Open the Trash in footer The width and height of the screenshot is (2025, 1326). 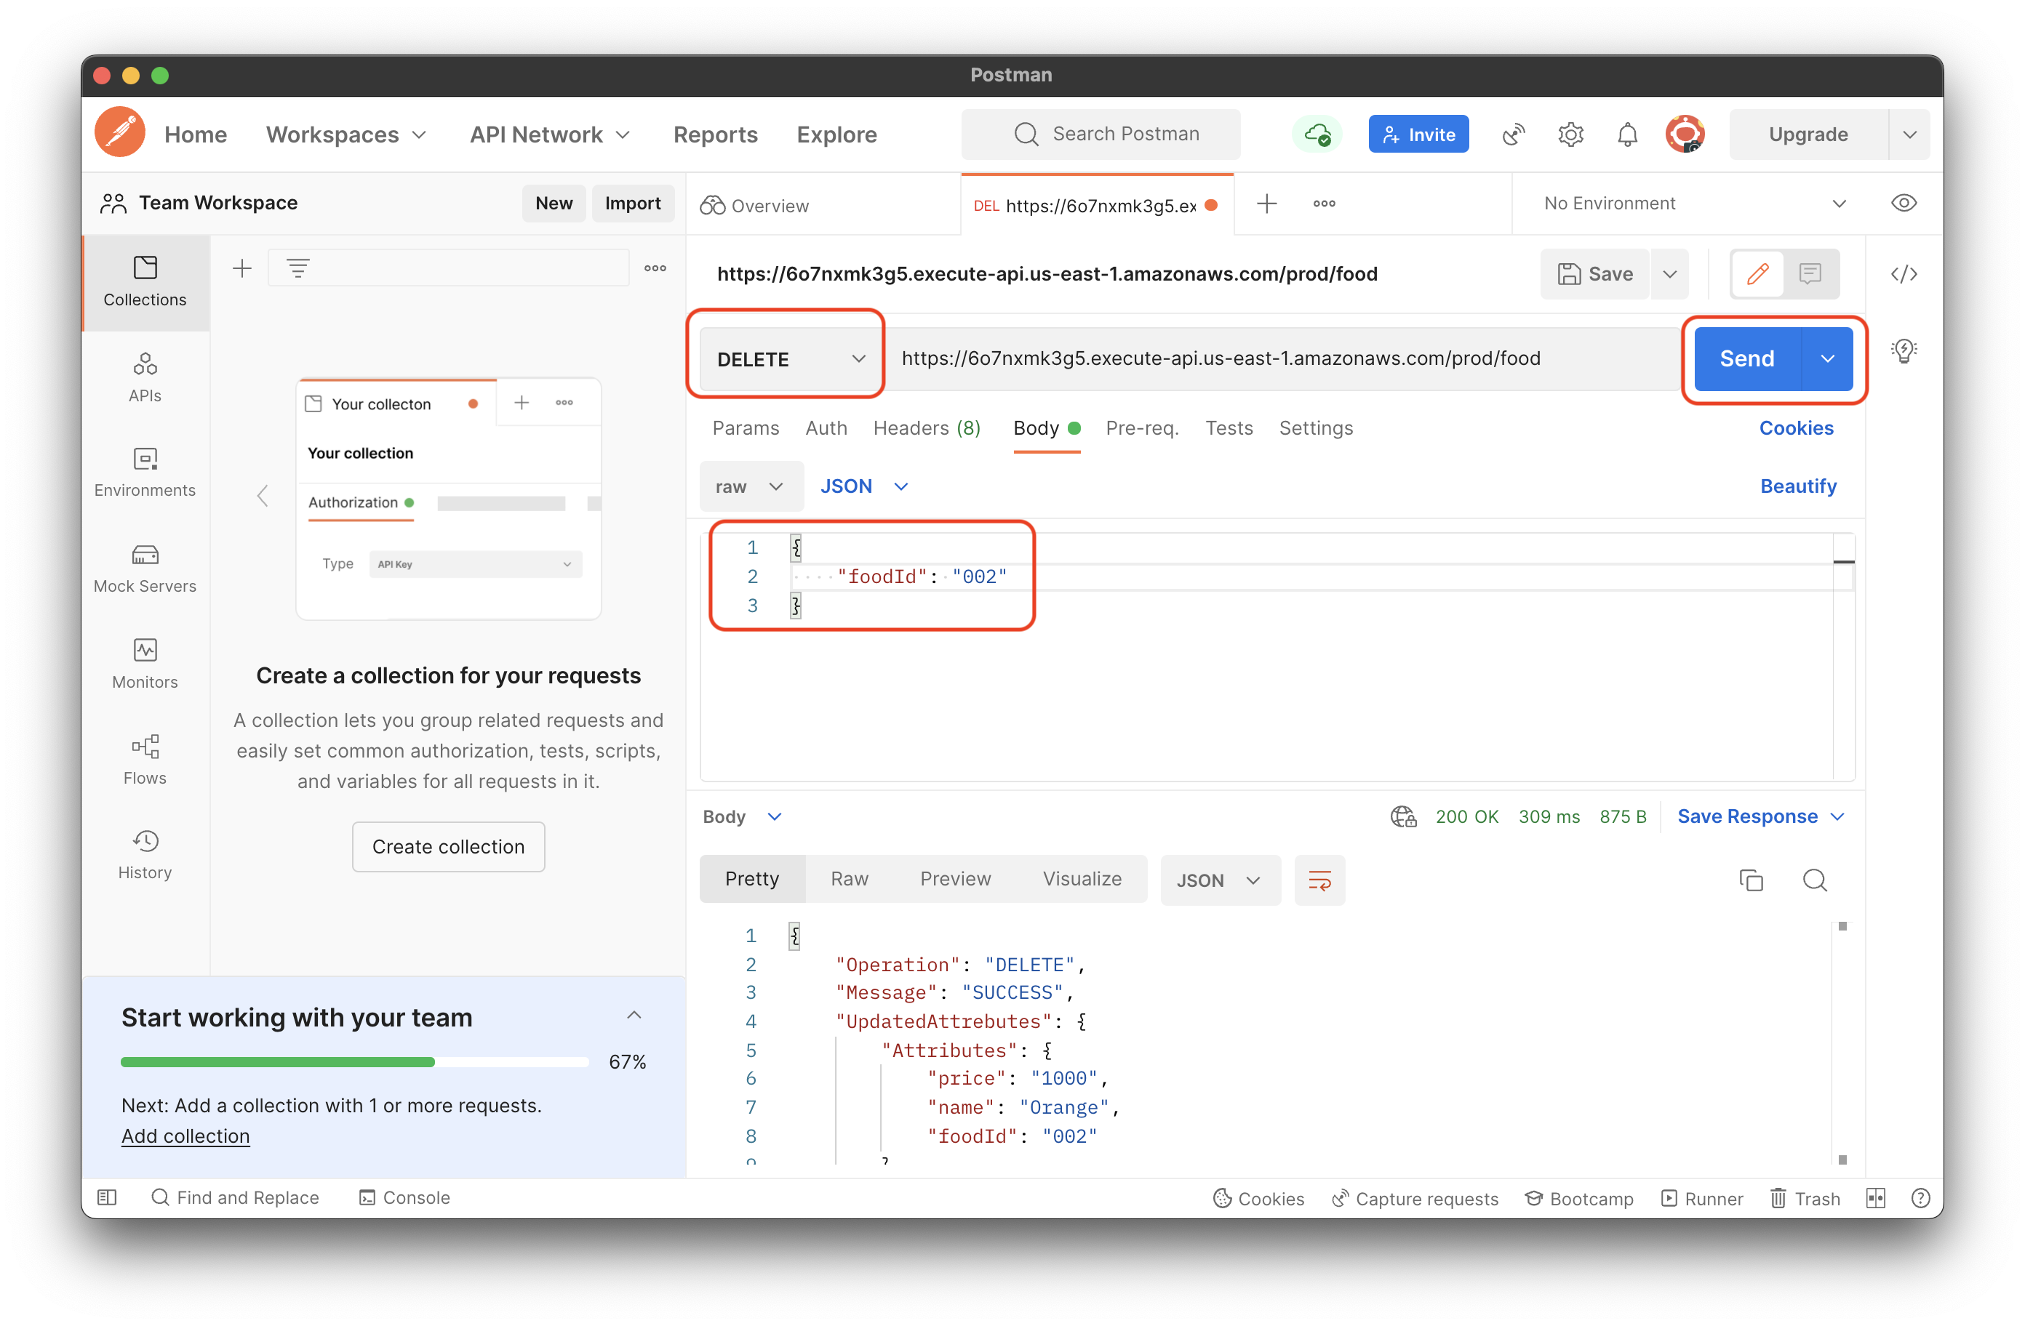tap(1805, 1197)
